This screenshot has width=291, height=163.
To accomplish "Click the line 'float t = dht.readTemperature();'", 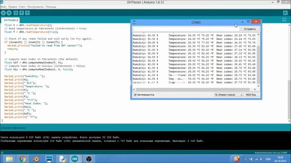I will pyautogui.click(x=28, y=25).
